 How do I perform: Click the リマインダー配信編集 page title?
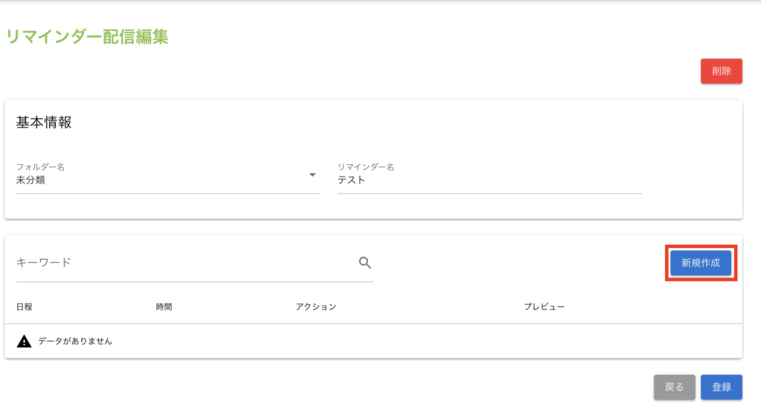87,36
